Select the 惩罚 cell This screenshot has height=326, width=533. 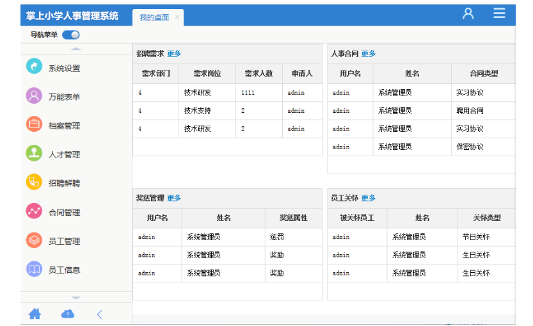point(293,237)
